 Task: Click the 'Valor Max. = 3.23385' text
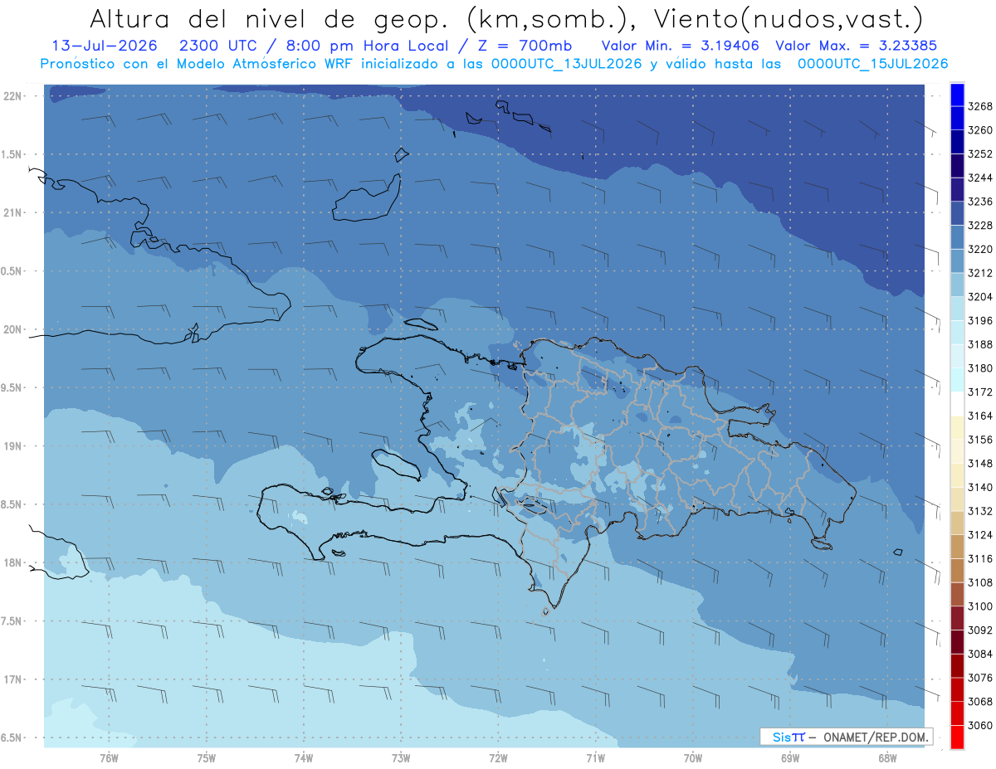pos(857,46)
